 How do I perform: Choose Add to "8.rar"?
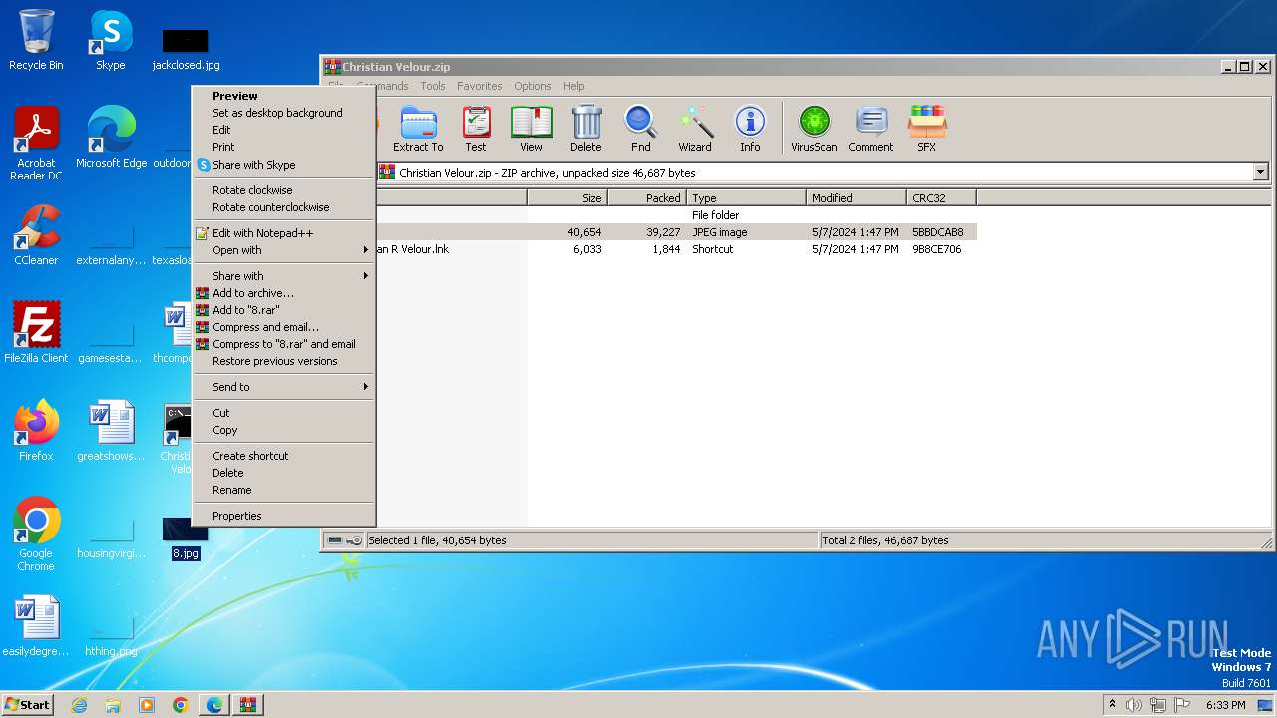tap(283, 310)
